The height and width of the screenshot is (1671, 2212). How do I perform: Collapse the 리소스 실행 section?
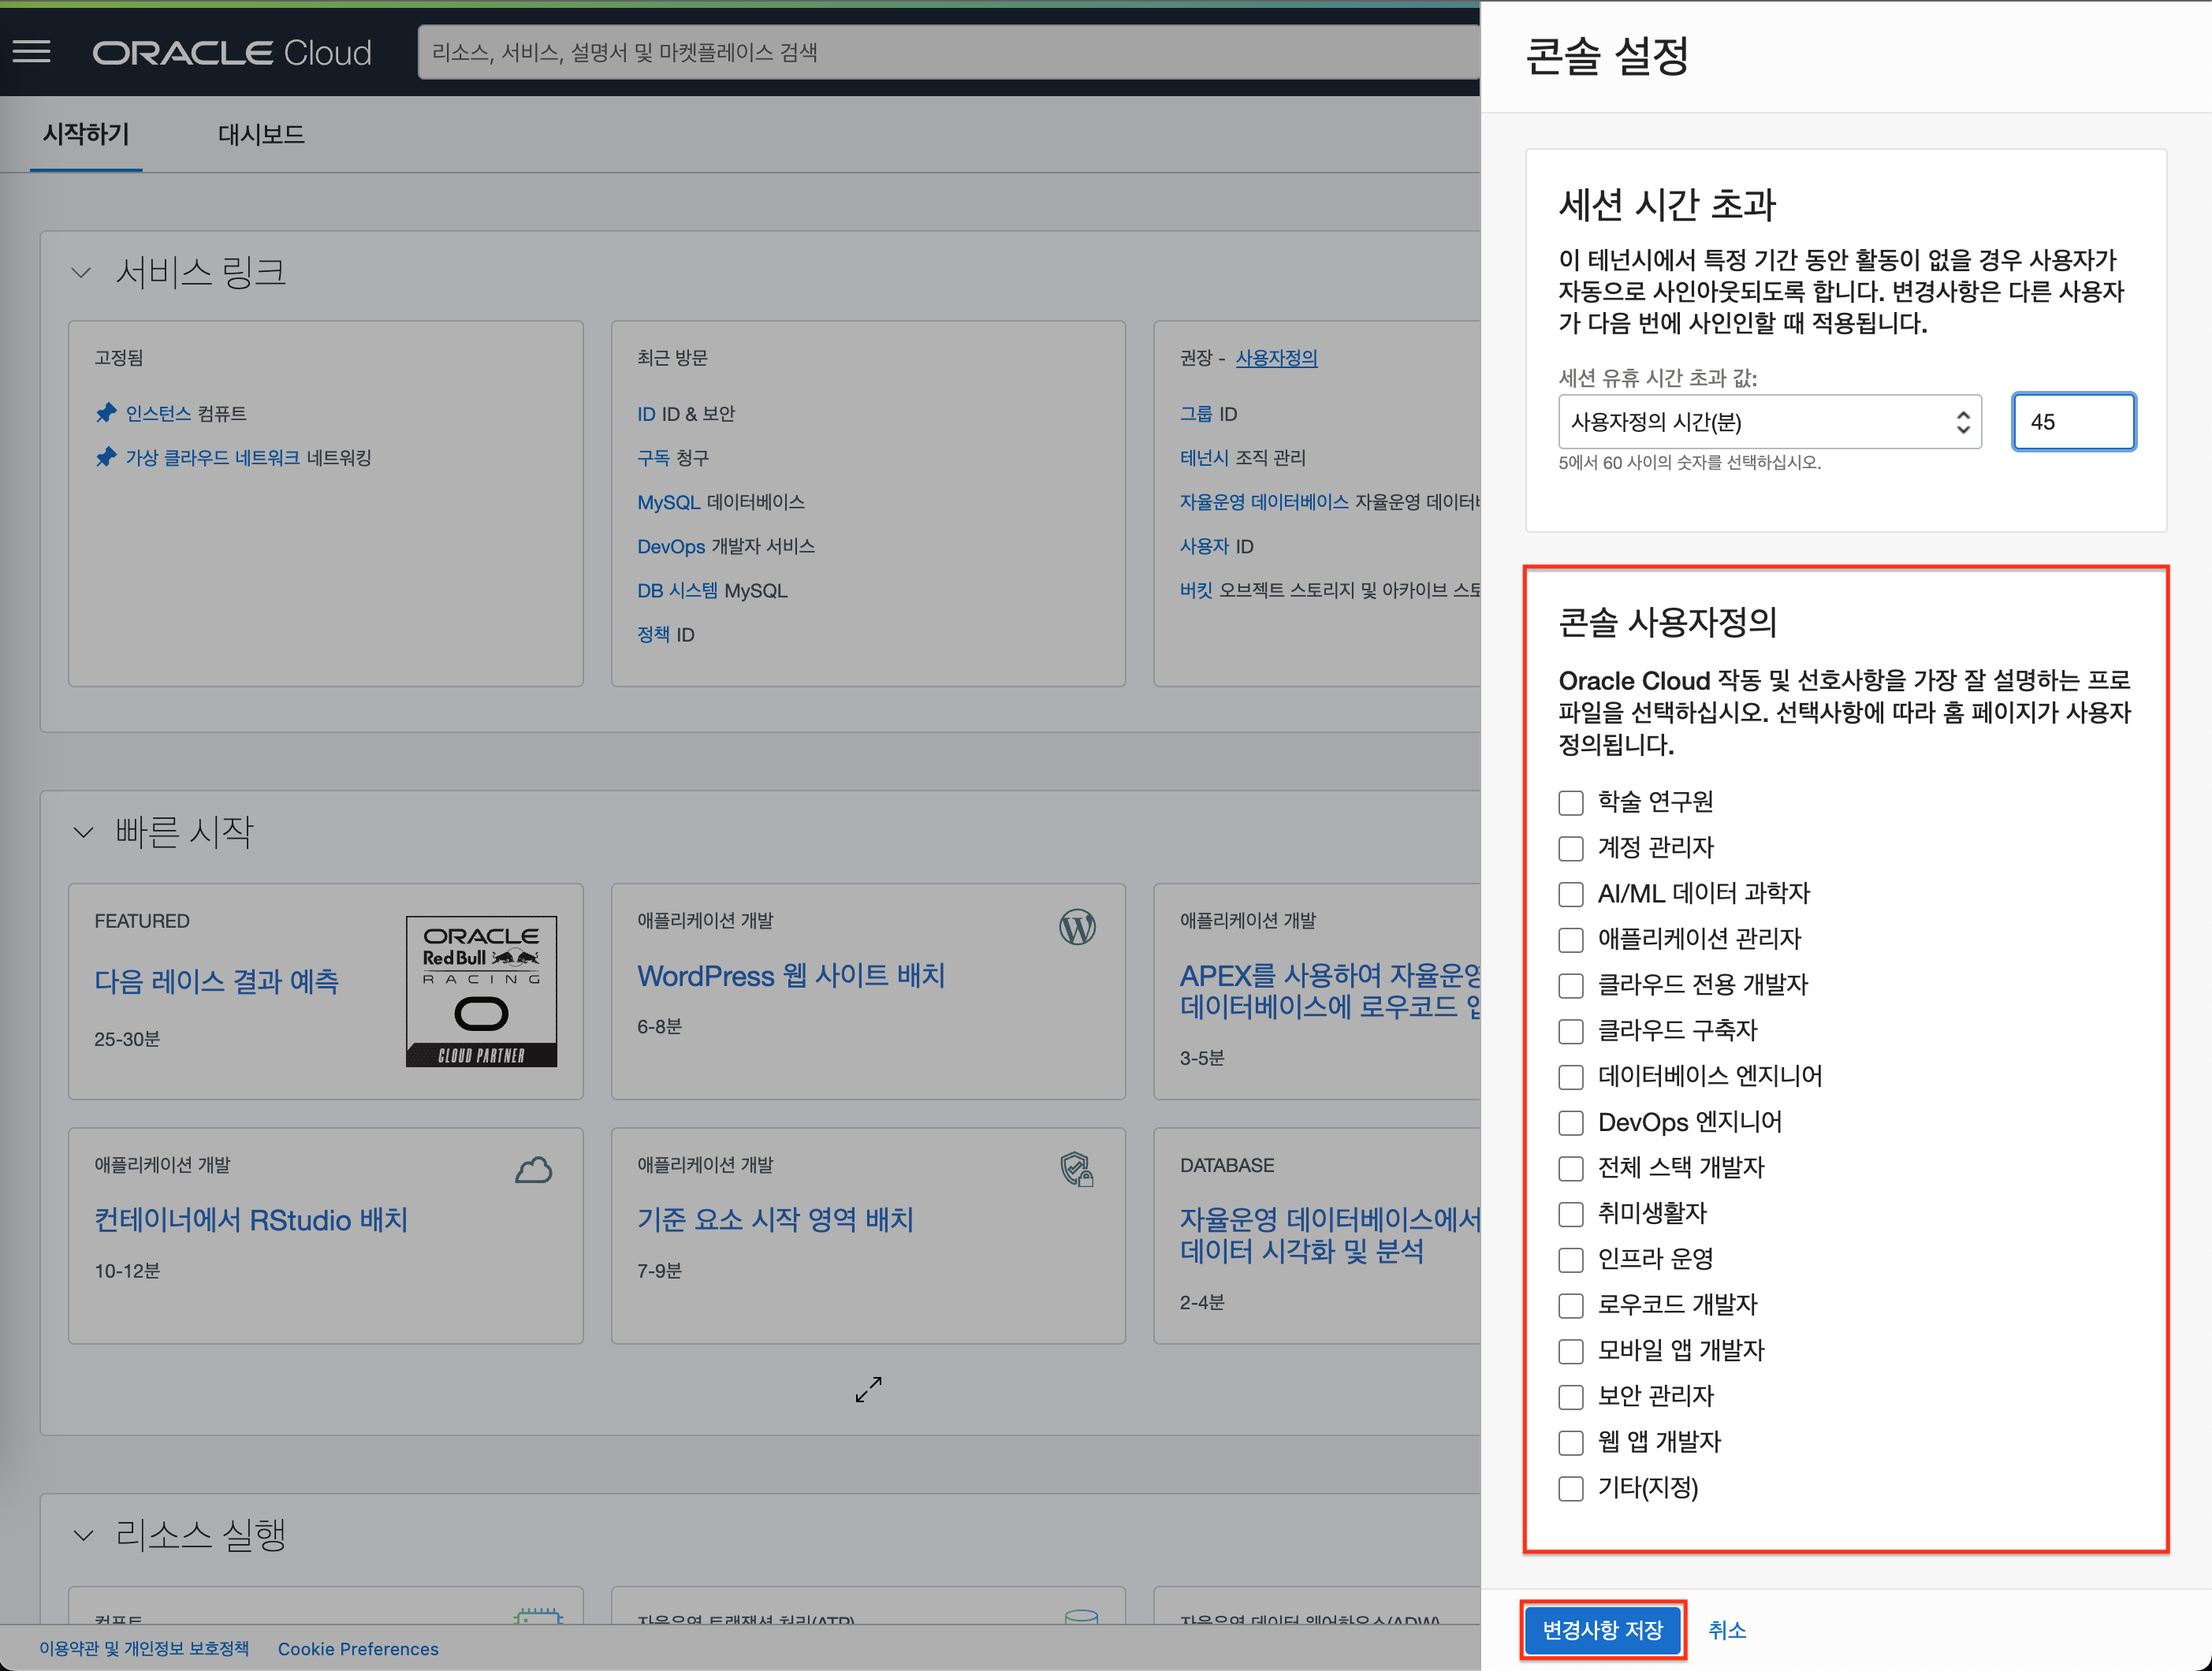[82, 1535]
